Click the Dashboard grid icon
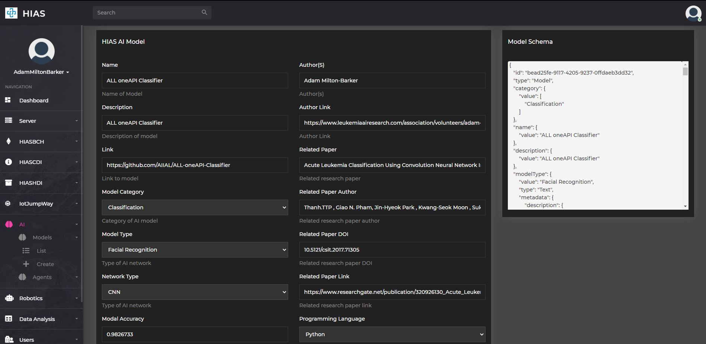 [x=8, y=100]
